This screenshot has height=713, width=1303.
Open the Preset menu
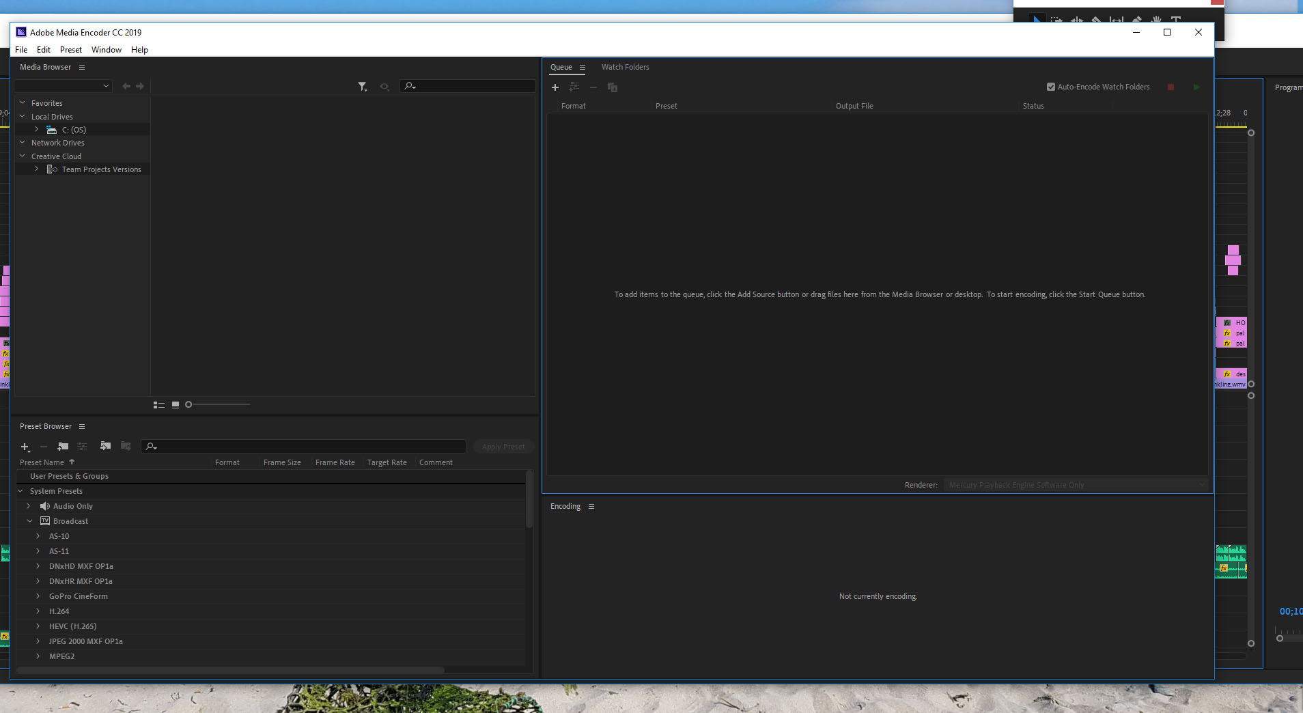point(71,50)
